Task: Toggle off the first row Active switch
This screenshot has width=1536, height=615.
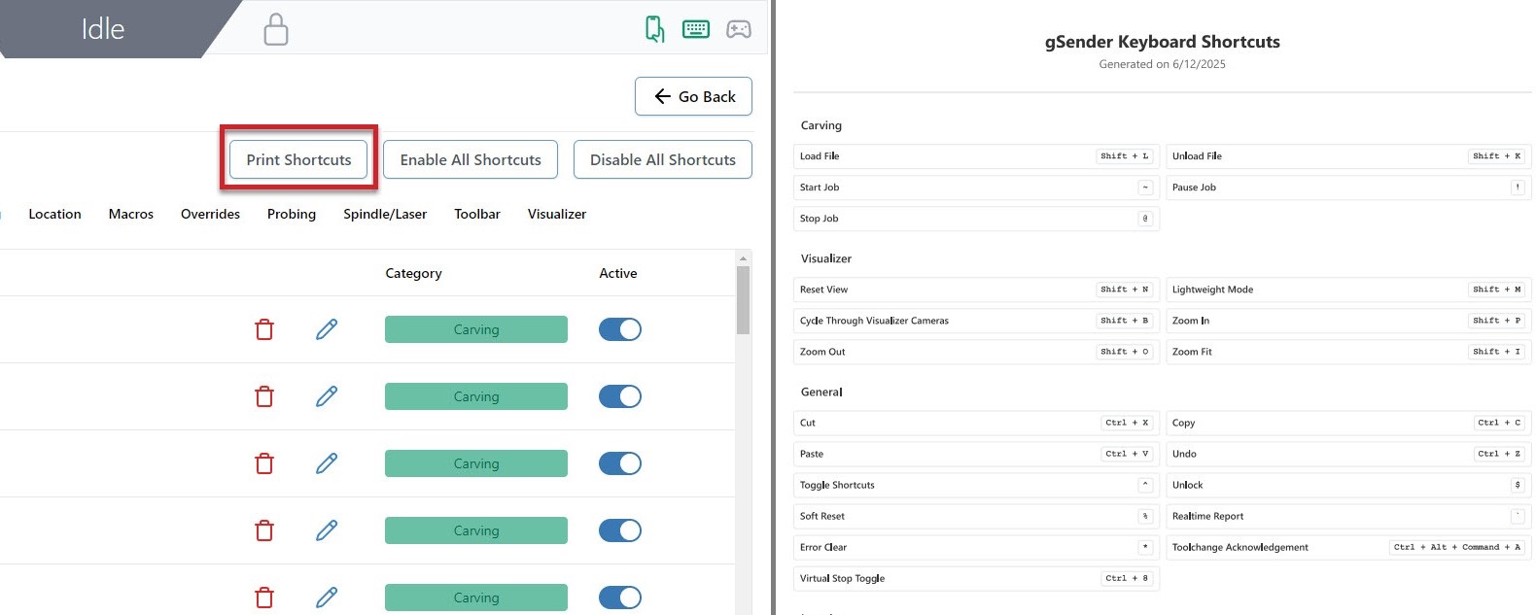Action: pos(620,330)
